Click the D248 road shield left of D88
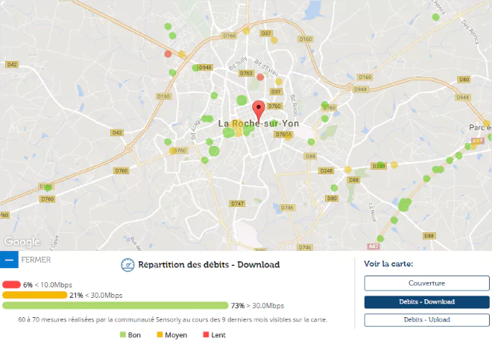 327,170
